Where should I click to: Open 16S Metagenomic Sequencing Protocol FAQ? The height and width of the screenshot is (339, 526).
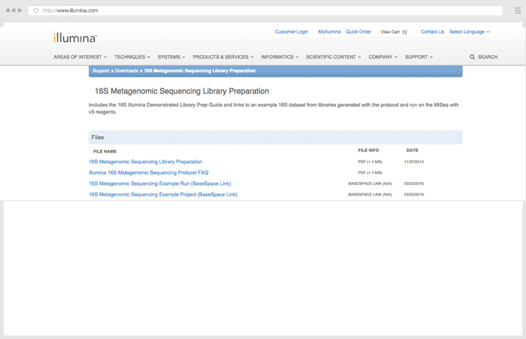click(x=149, y=173)
